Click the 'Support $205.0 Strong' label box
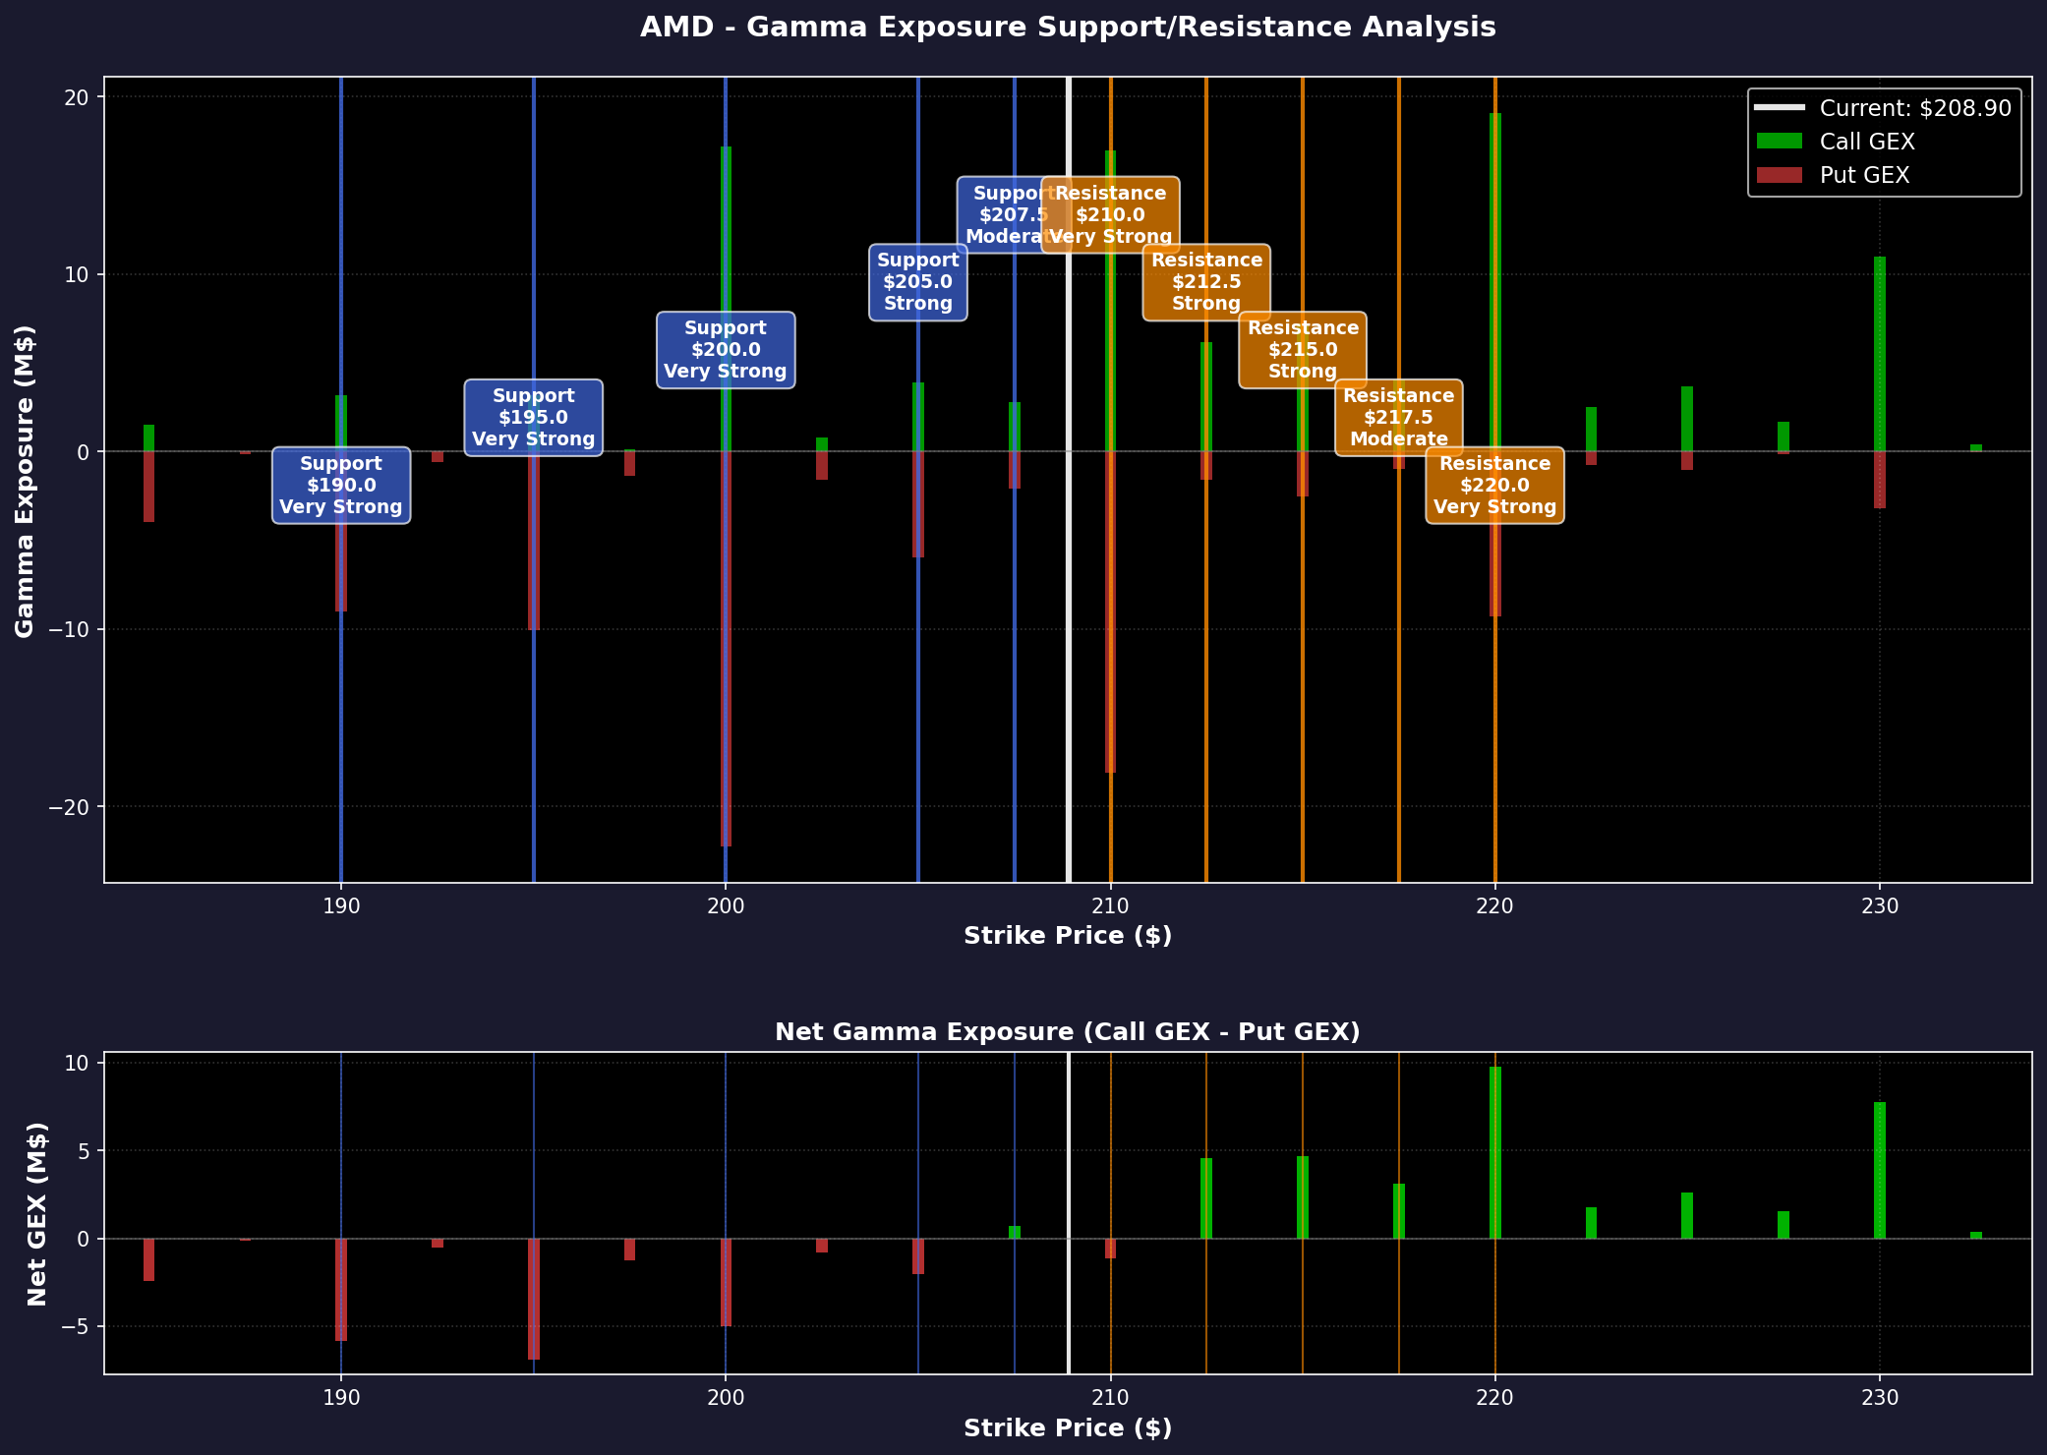2047x1455 pixels. tap(918, 282)
